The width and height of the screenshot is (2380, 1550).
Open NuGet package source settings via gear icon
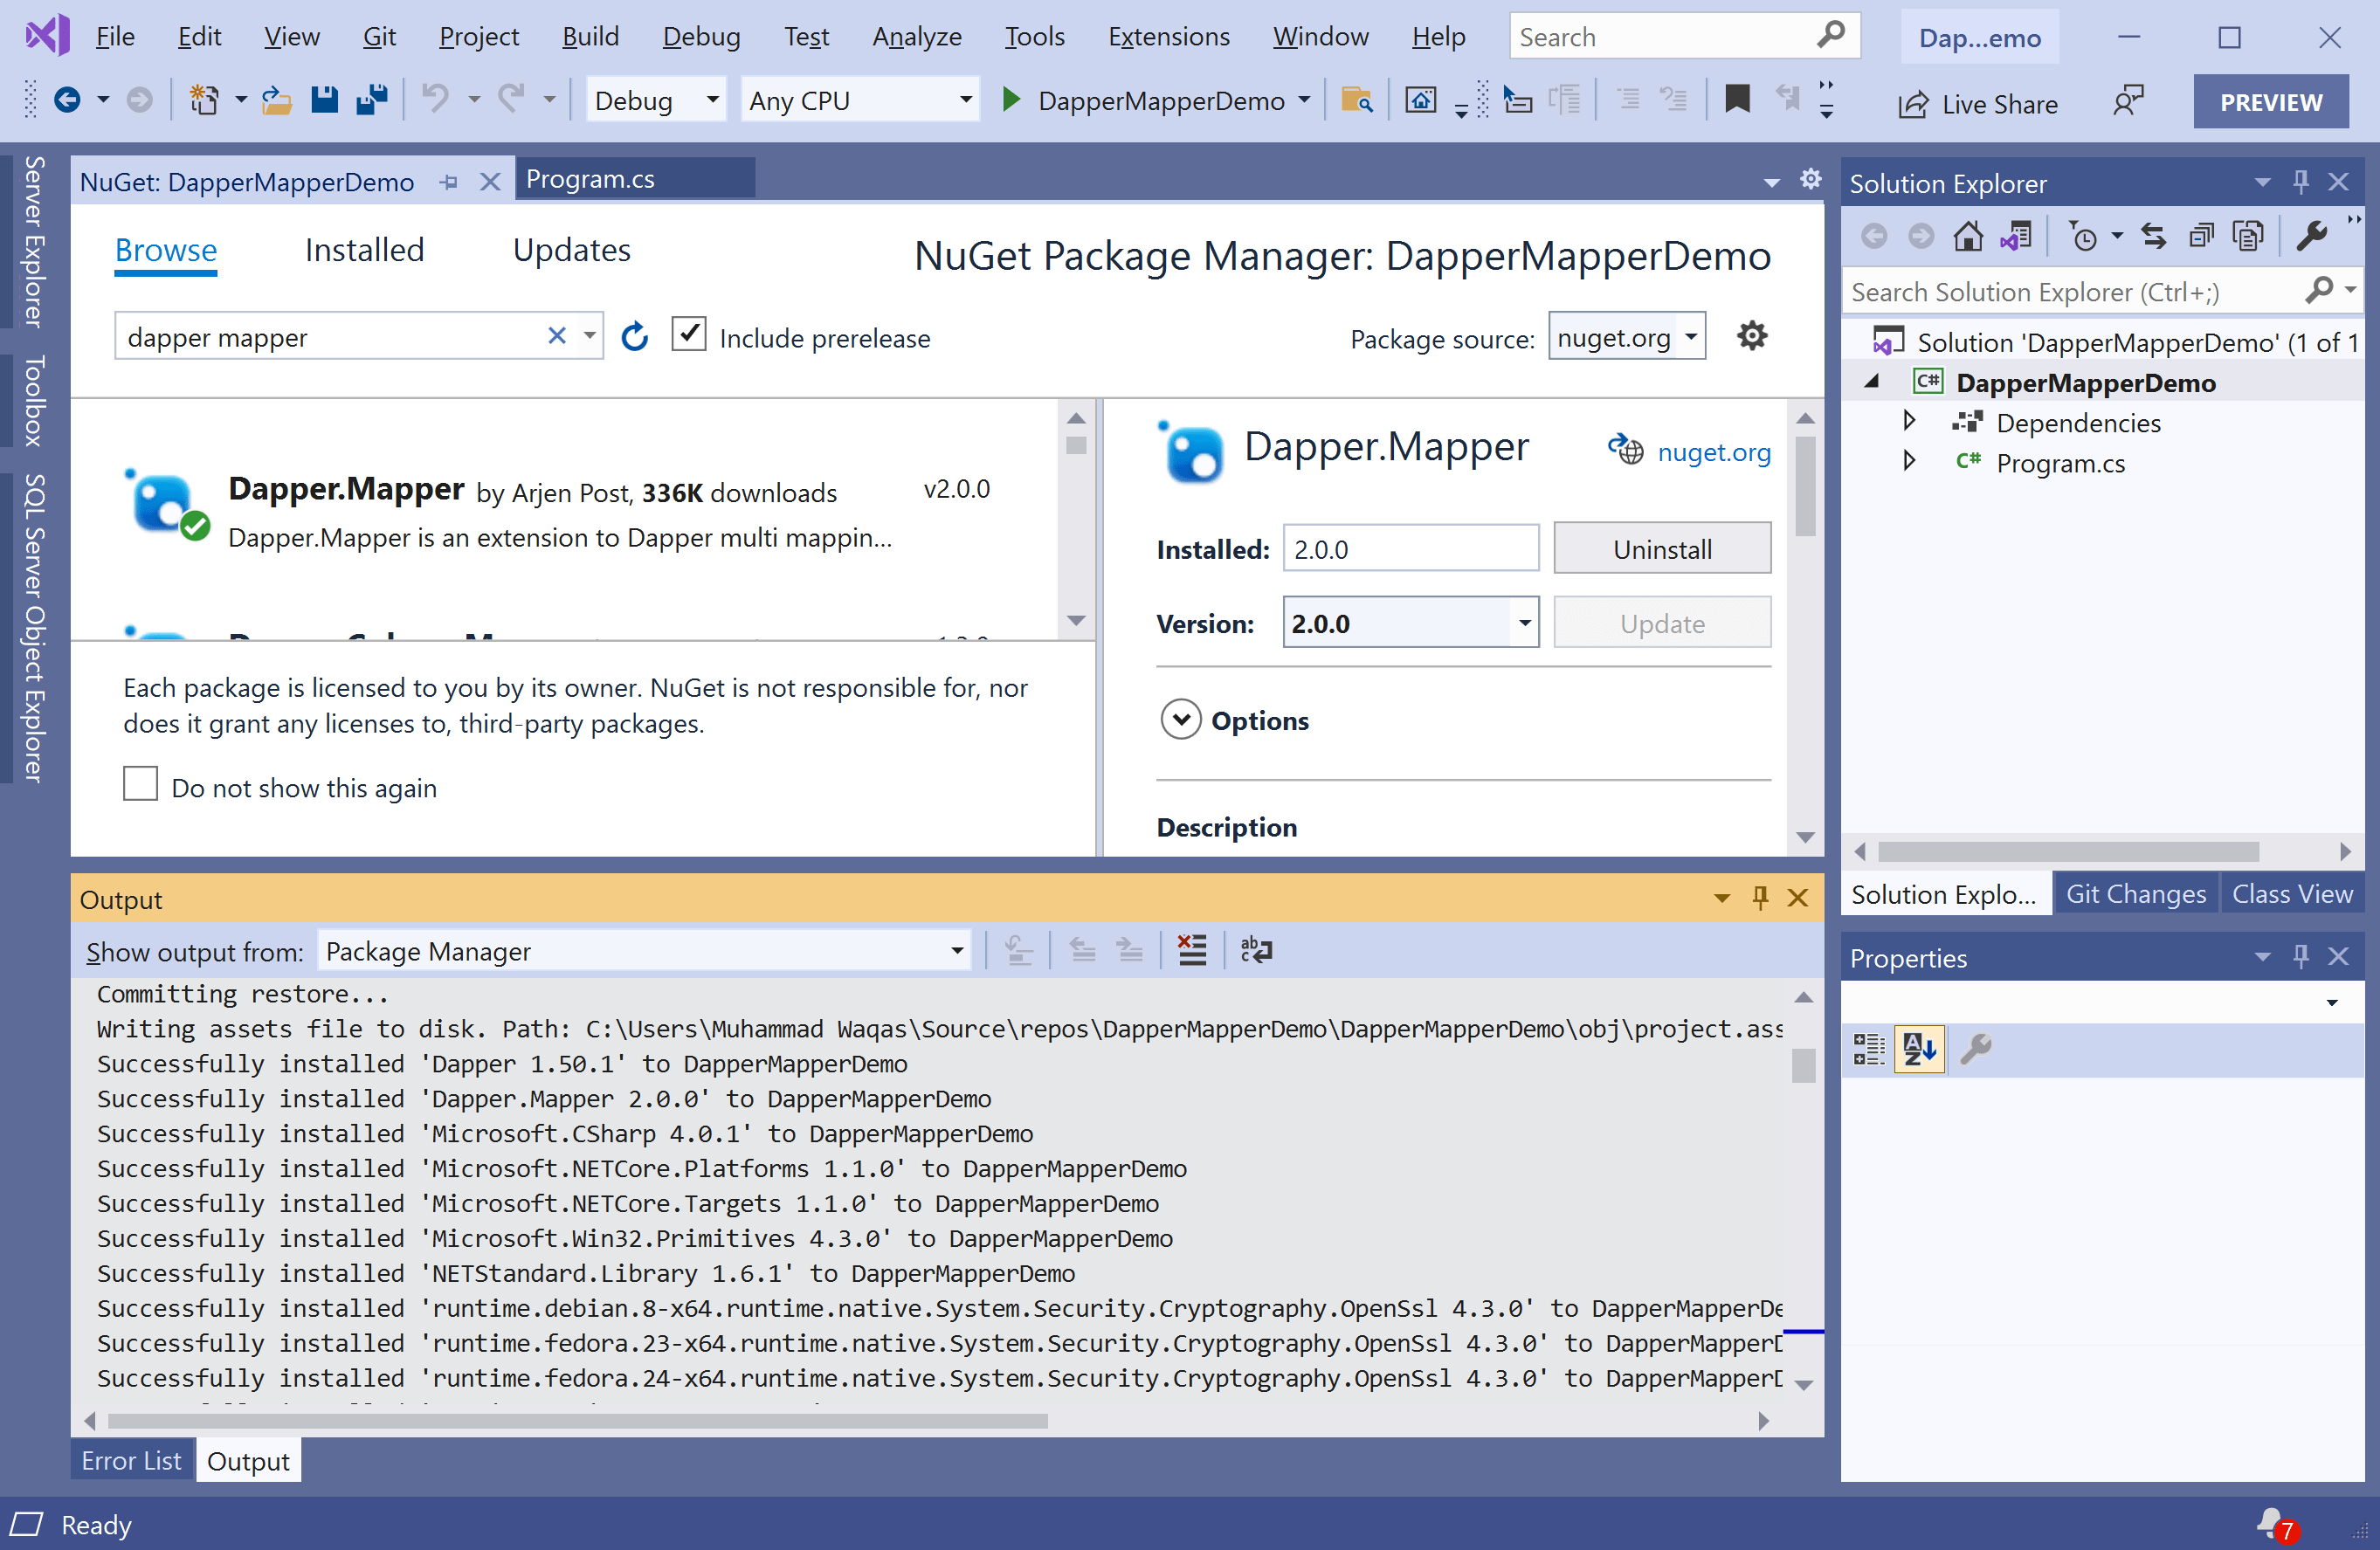pyautogui.click(x=1752, y=335)
